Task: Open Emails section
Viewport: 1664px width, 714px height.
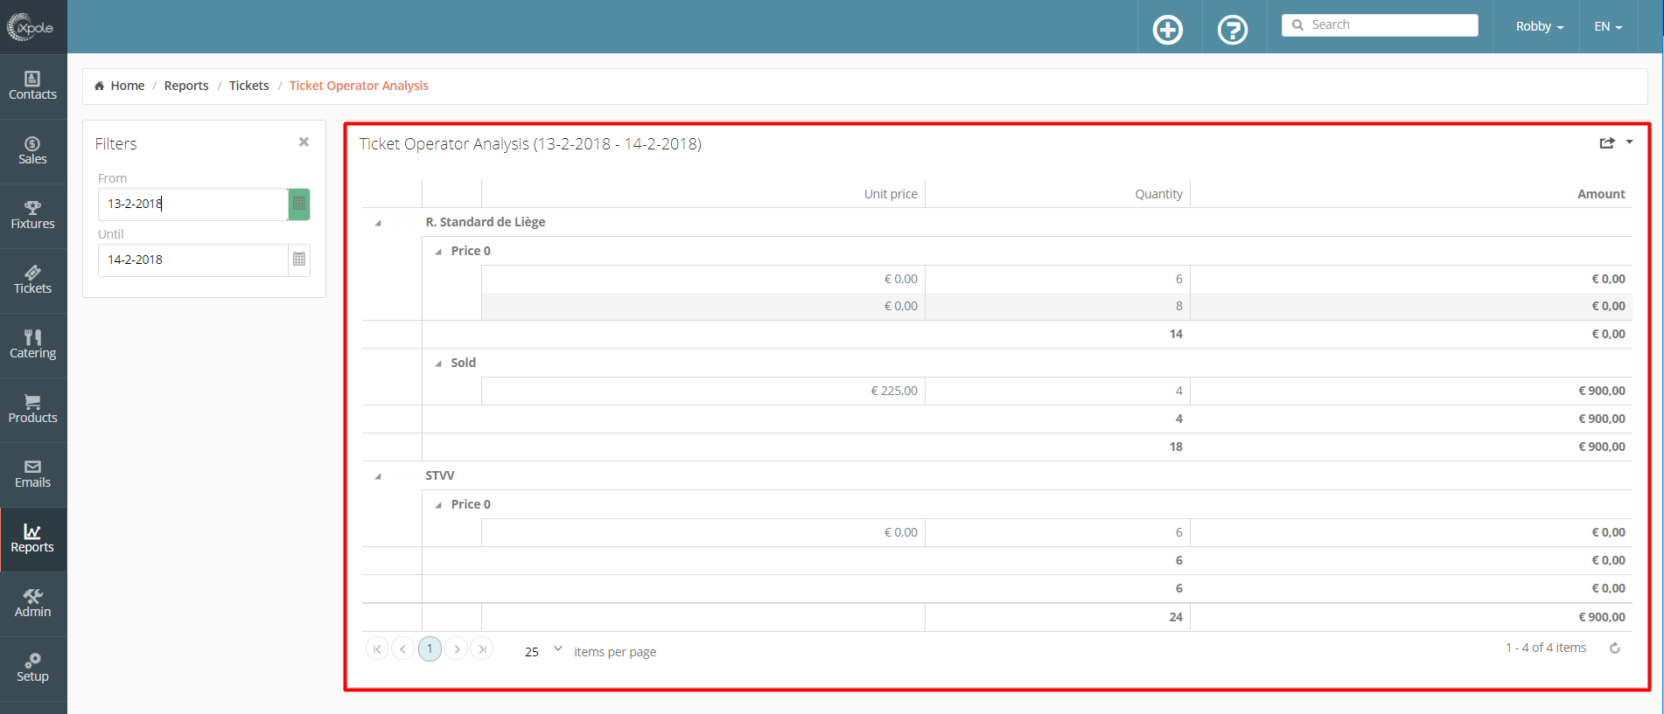Action: pos(32,475)
